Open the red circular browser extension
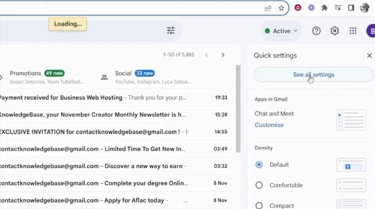 (298, 8)
